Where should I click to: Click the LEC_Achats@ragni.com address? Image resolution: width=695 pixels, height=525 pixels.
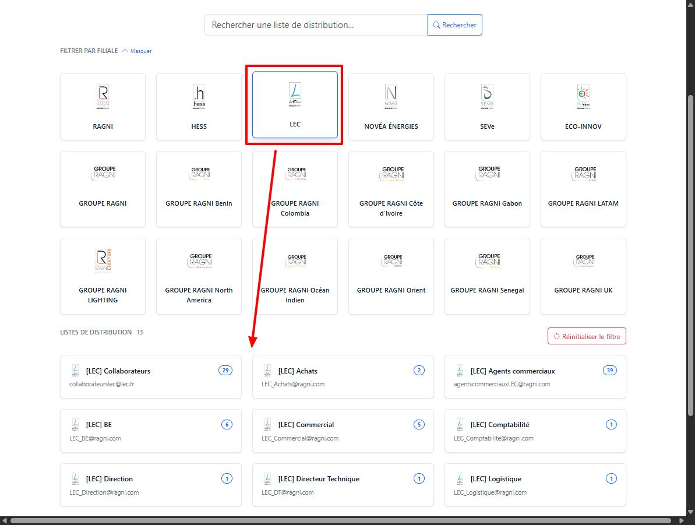[293, 385]
